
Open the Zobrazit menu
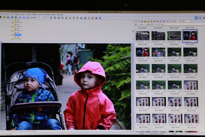22,14
